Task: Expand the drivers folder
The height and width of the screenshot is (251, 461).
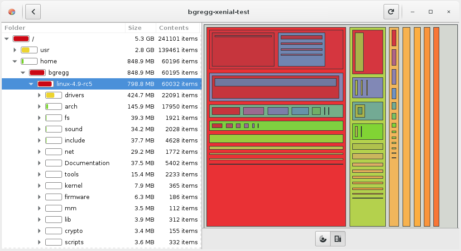Action: pos(39,95)
